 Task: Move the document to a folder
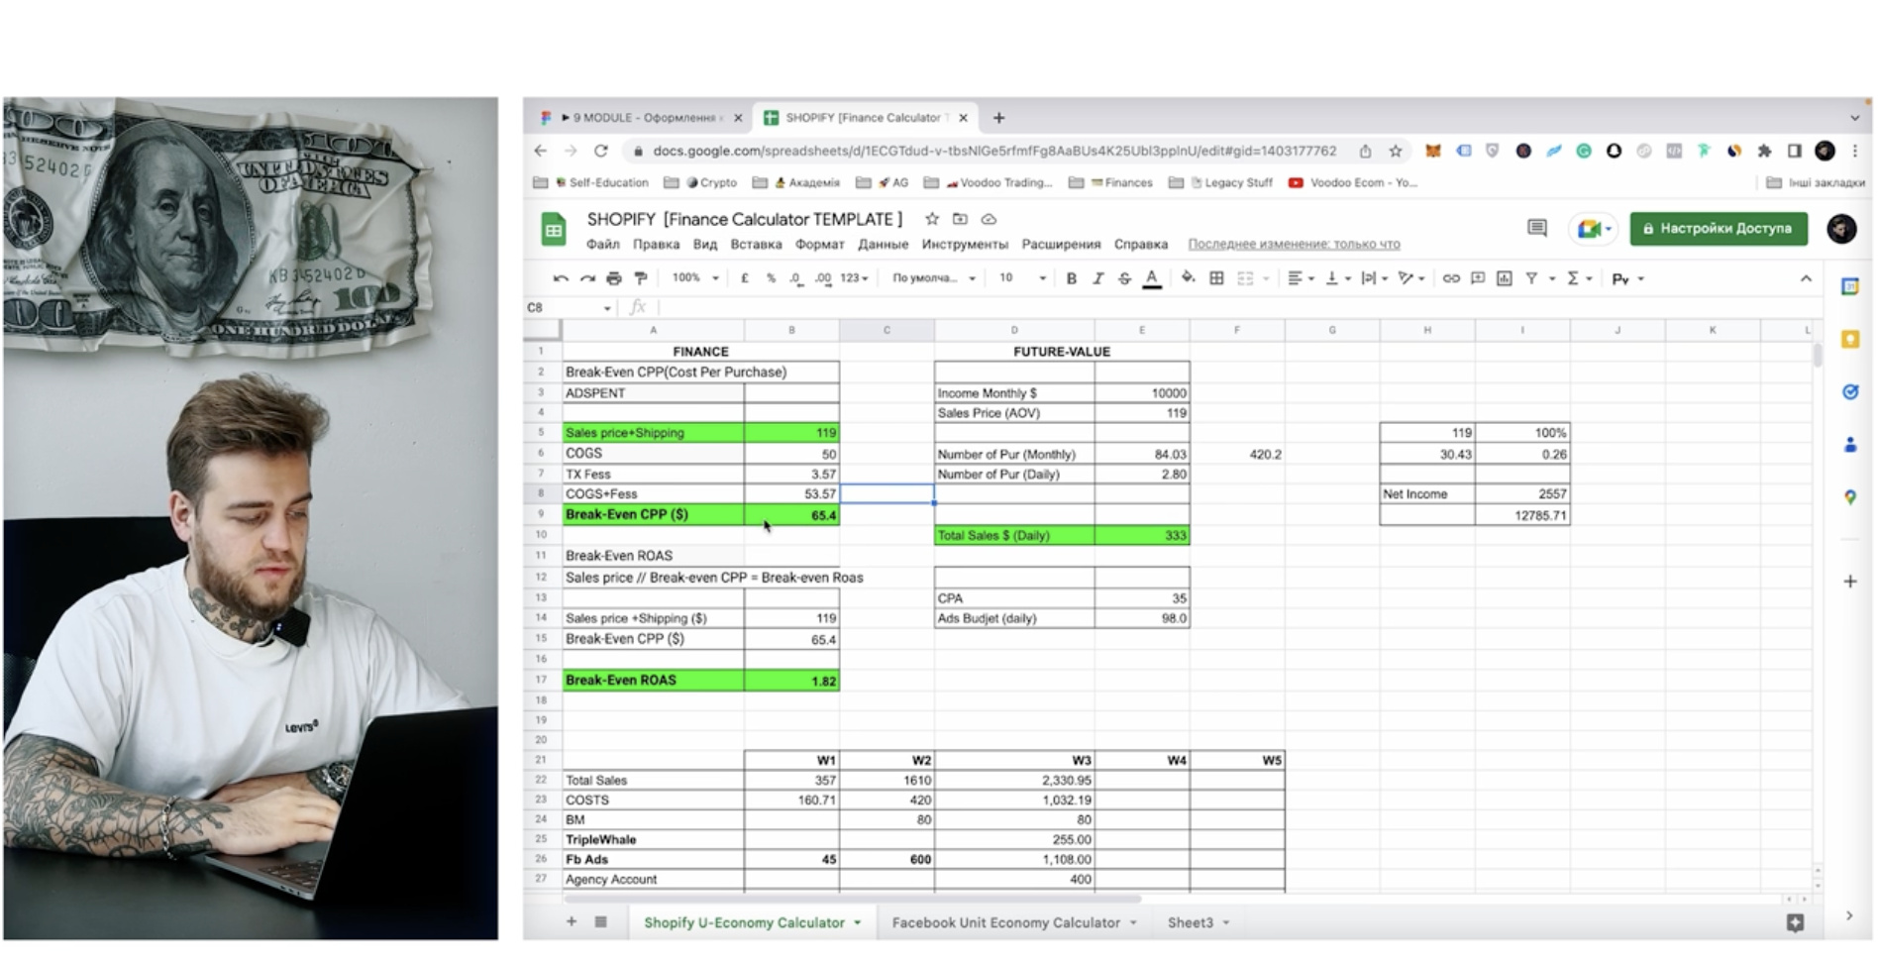pos(960,219)
